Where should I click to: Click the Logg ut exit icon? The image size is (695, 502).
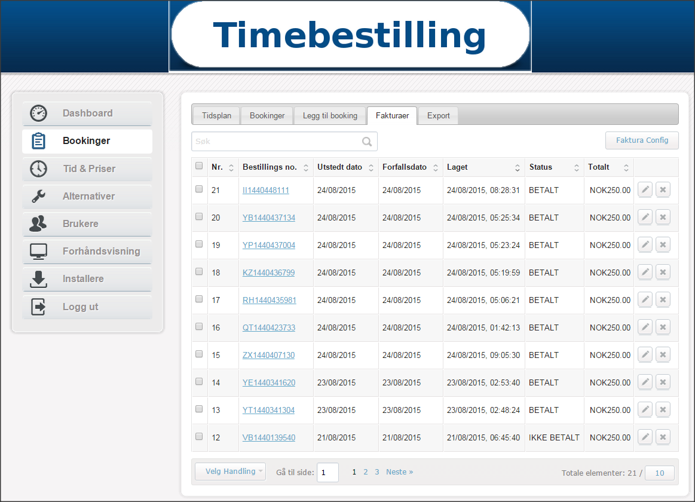[x=39, y=307]
